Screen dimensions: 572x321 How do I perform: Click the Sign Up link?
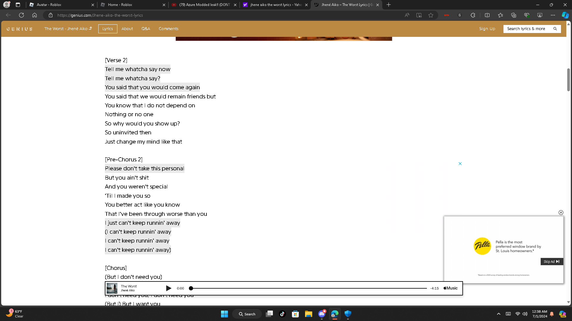487,29
